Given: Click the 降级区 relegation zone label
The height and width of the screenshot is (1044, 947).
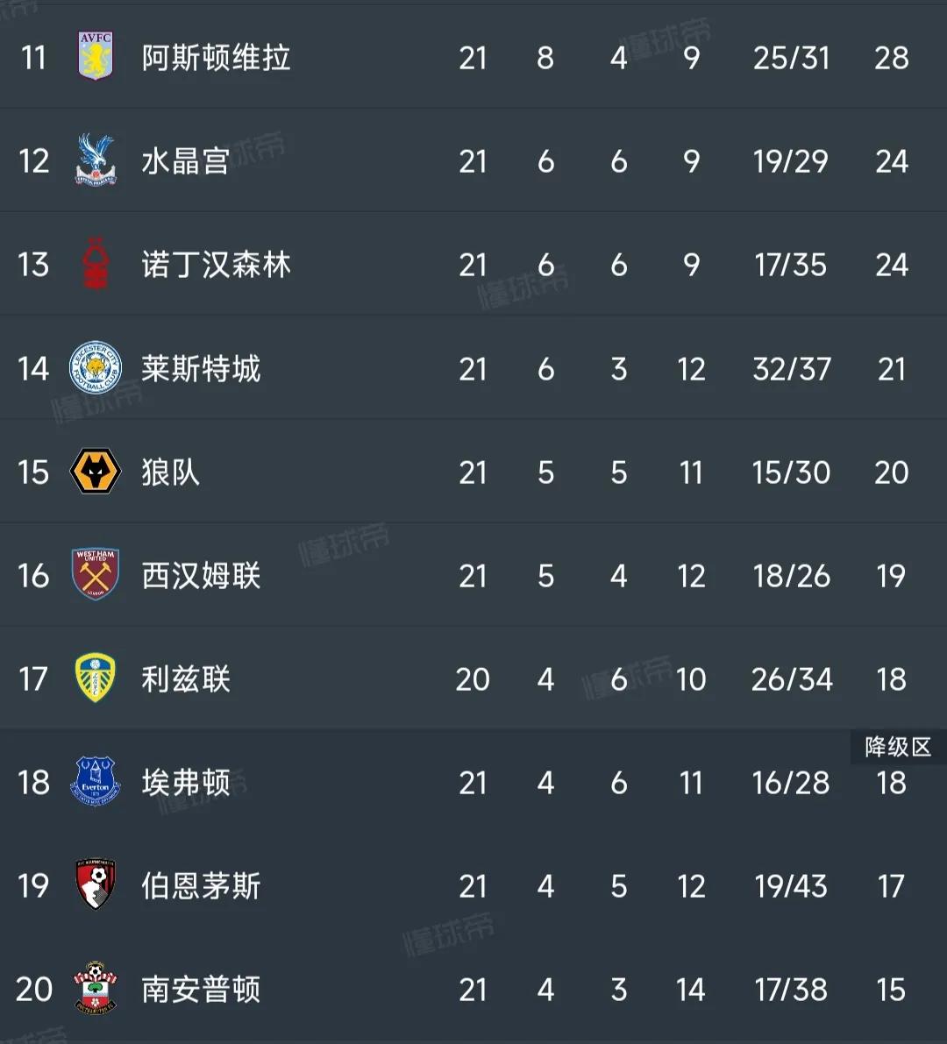Looking at the screenshot, I should pyautogui.click(x=897, y=747).
